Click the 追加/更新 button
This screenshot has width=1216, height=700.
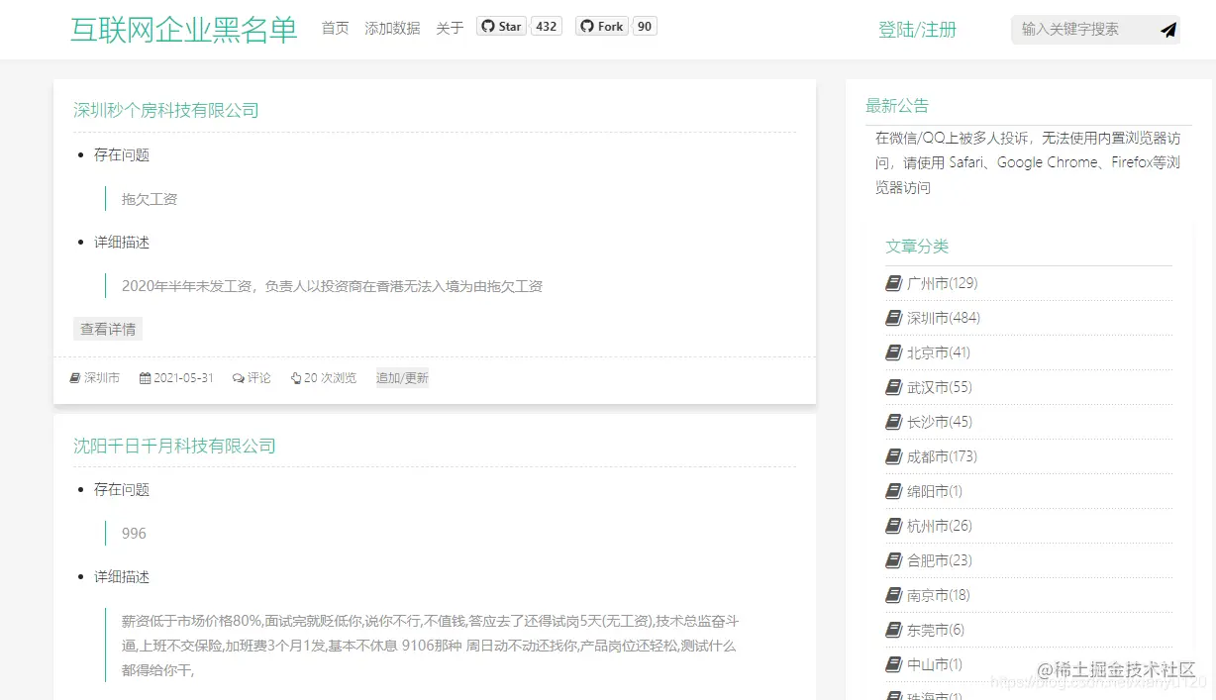[401, 377]
